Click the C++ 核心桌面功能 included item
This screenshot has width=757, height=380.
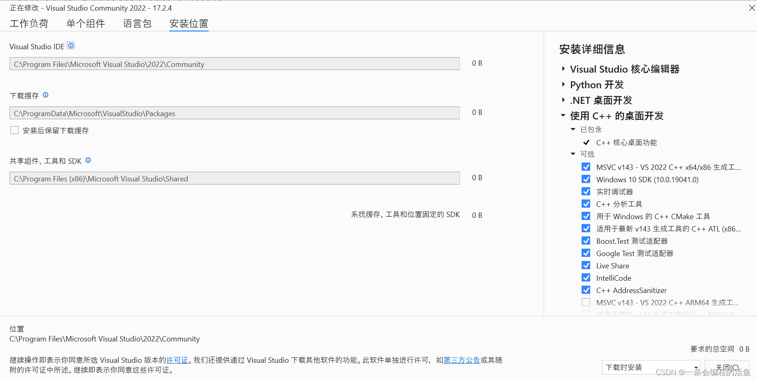(x=626, y=142)
